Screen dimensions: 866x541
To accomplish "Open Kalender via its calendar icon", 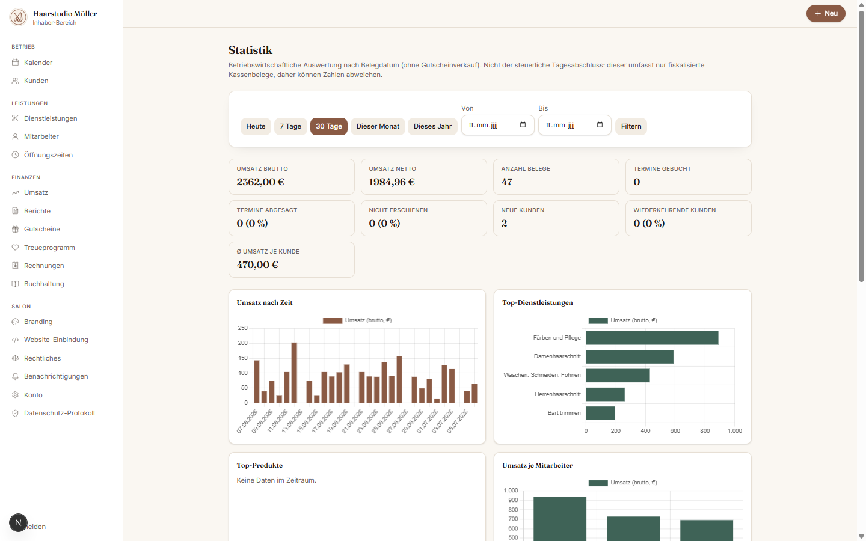I will tap(16, 63).
